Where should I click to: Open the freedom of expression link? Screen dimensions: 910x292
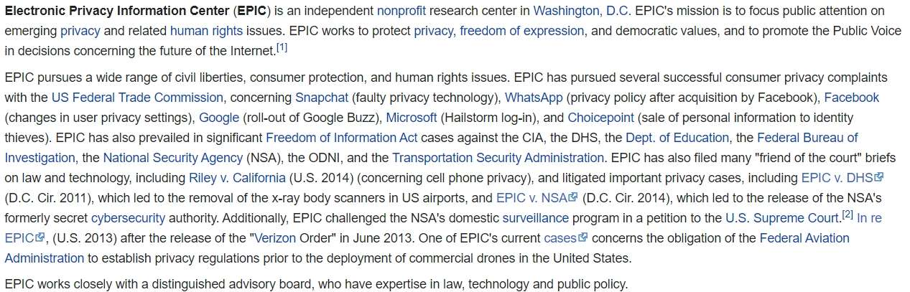[x=522, y=32]
